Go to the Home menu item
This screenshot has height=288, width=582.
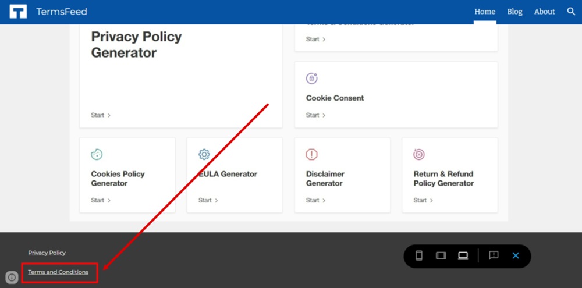(x=485, y=12)
